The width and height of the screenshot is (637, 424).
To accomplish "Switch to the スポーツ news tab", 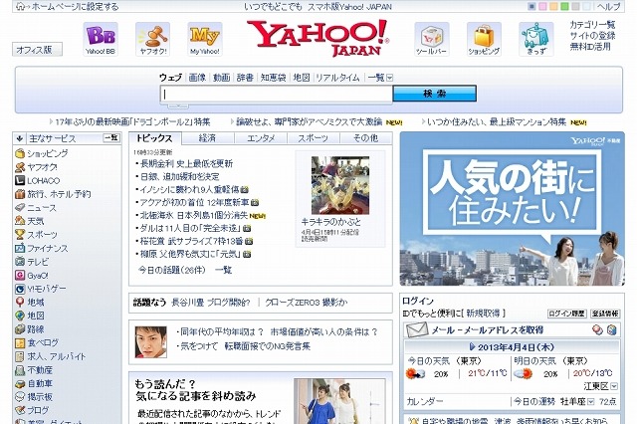I will (314, 138).
